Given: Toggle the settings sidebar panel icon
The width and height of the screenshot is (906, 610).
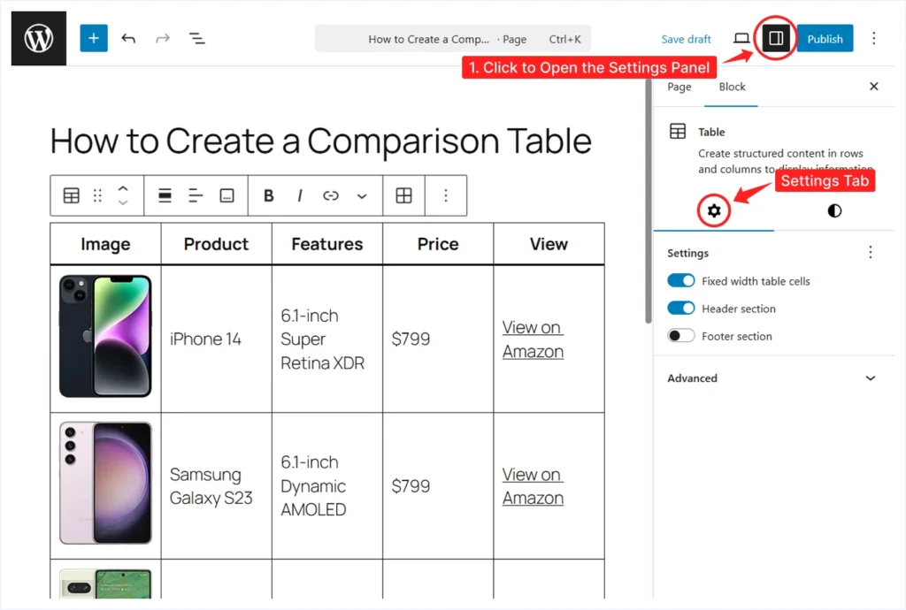Looking at the screenshot, I should 775,38.
